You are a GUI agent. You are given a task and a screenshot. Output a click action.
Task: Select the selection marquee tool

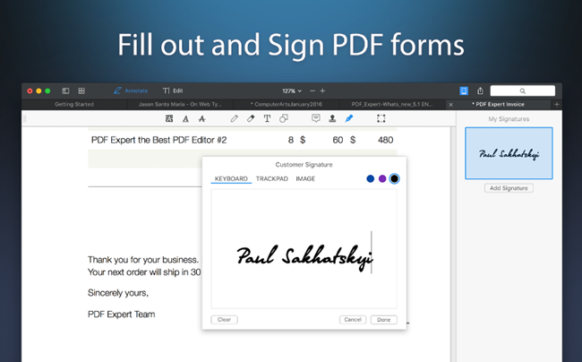(381, 118)
